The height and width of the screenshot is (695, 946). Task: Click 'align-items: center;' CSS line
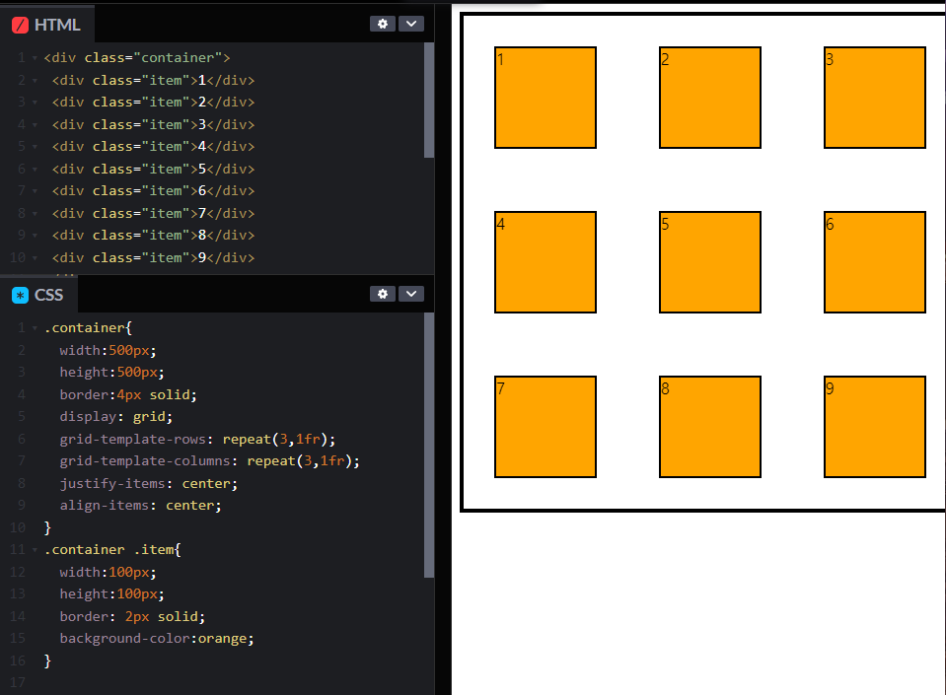tap(140, 505)
